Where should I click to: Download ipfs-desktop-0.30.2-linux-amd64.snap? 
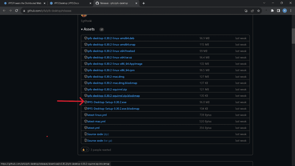pos(111,45)
